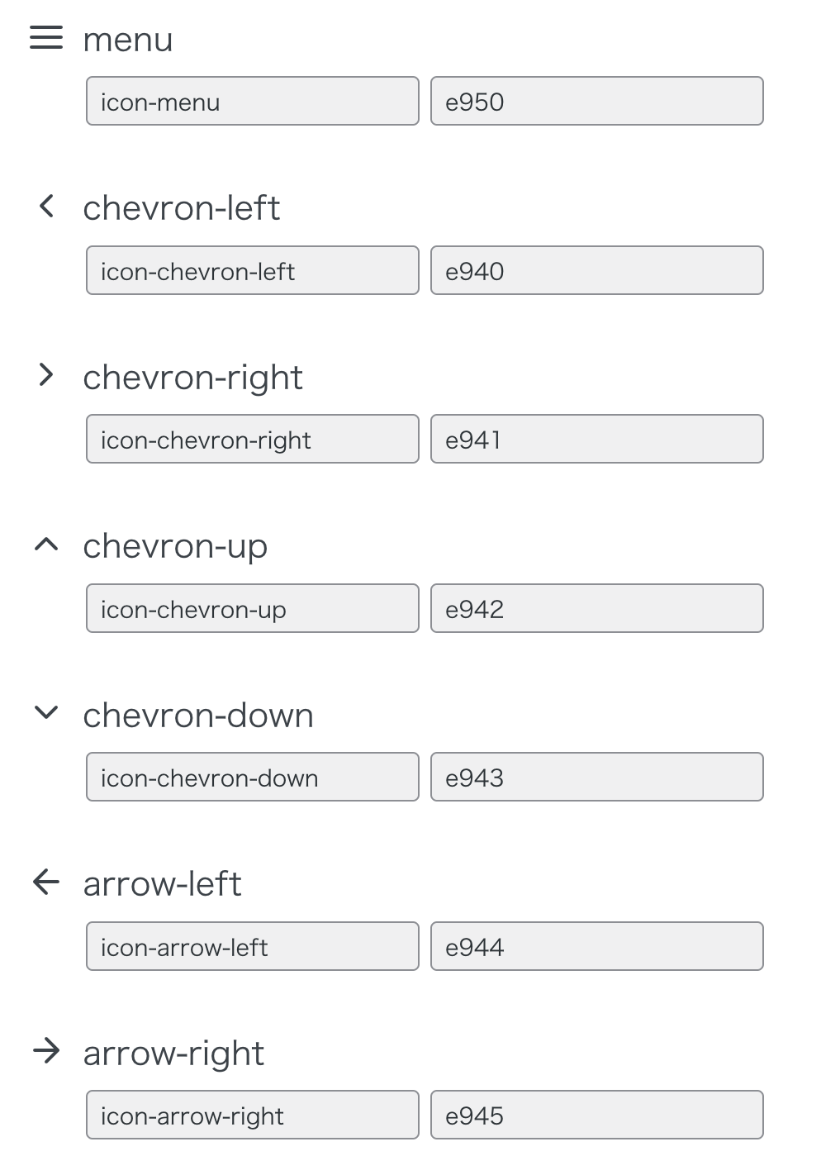821x1175 pixels.
Task: Focus the e940 unicode field
Action: [x=597, y=270]
